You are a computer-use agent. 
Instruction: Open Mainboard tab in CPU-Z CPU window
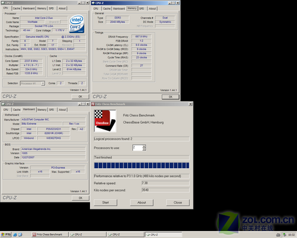[28, 8]
